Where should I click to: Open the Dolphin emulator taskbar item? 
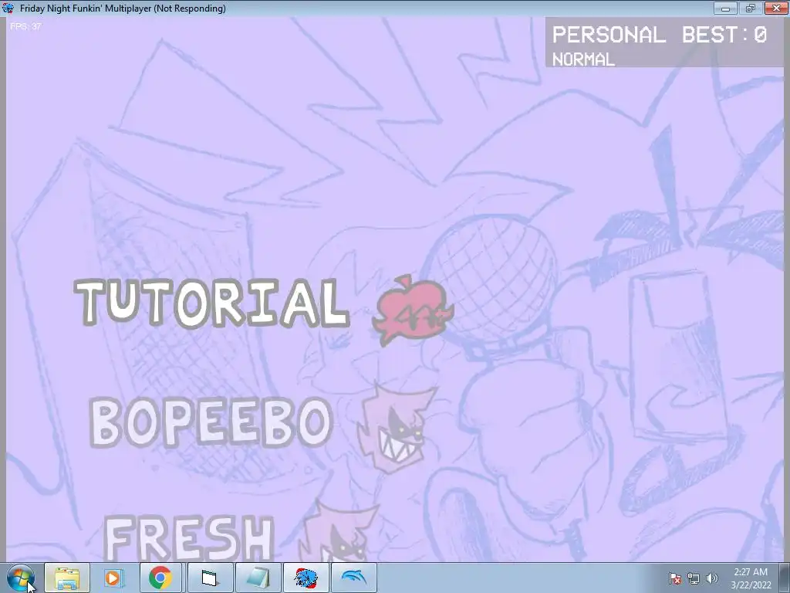(353, 578)
